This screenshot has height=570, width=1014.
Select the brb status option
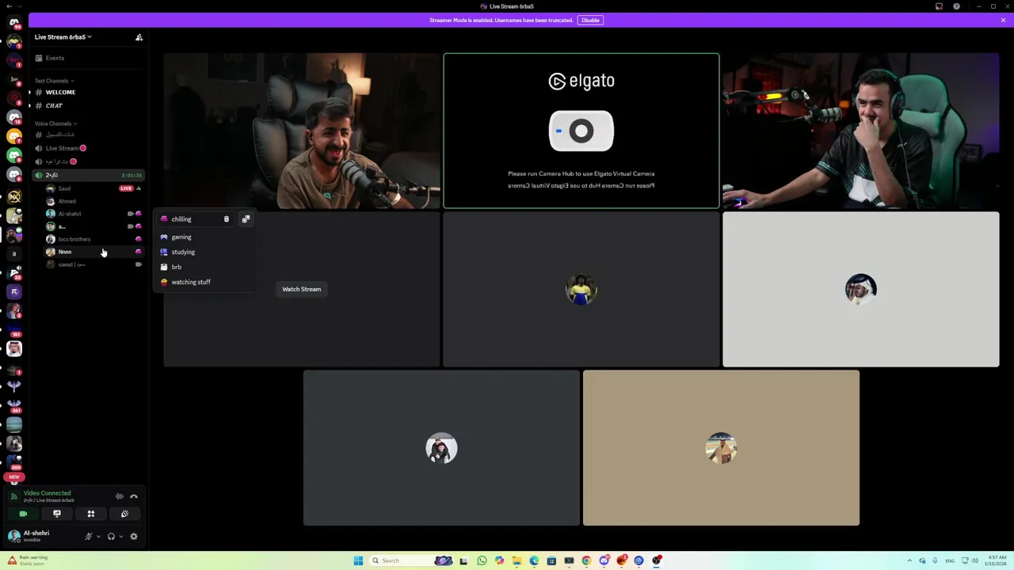[x=204, y=267]
